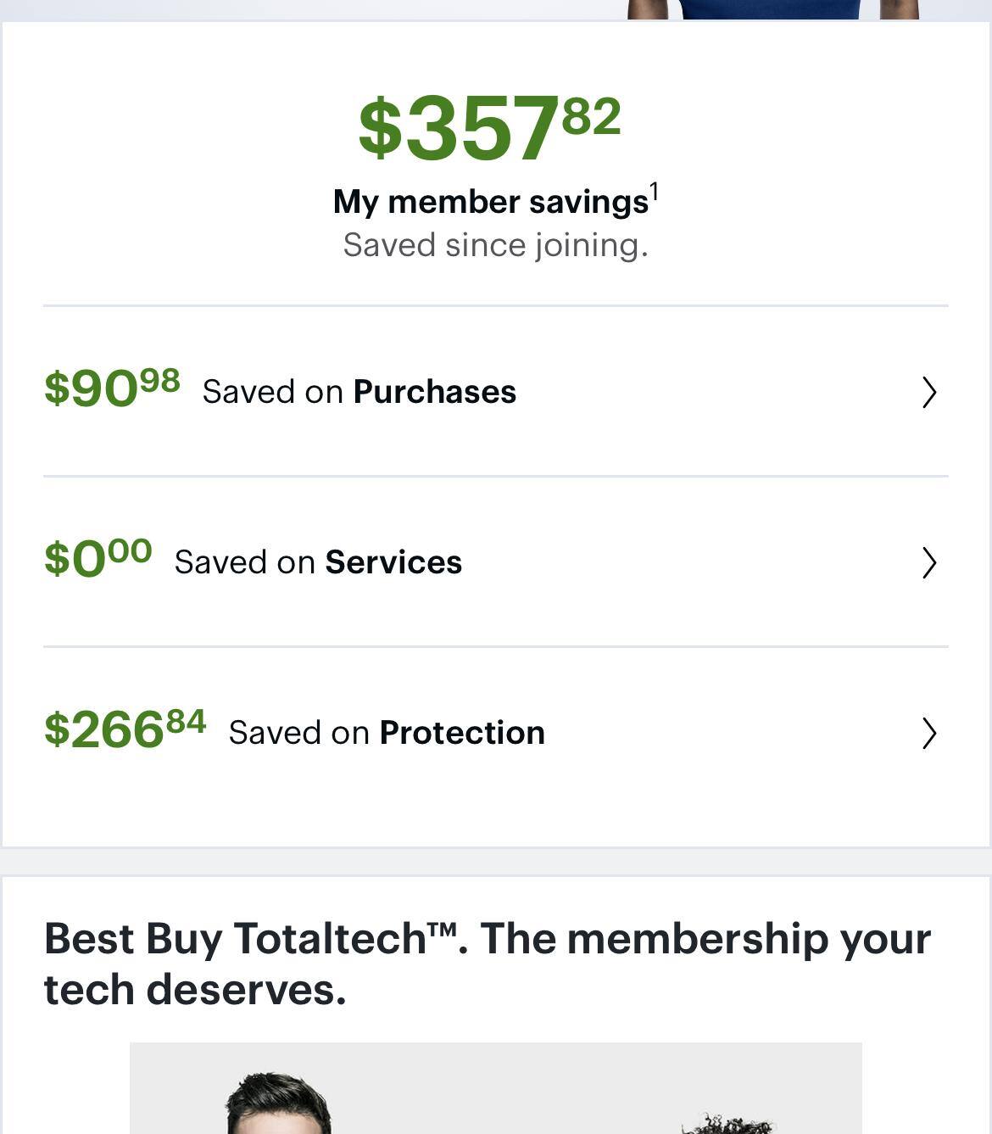Open the Totaltech promo image
992x1134 pixels.
(495, 1088)
